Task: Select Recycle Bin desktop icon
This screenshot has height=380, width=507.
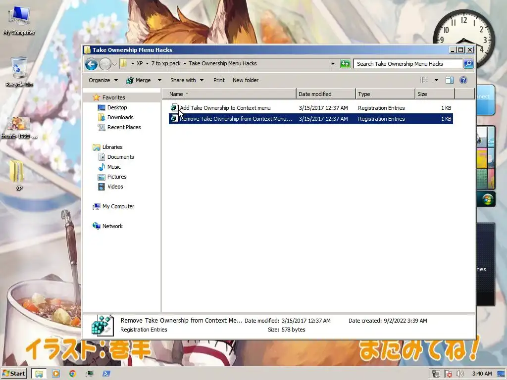Action: click(19, 72)
